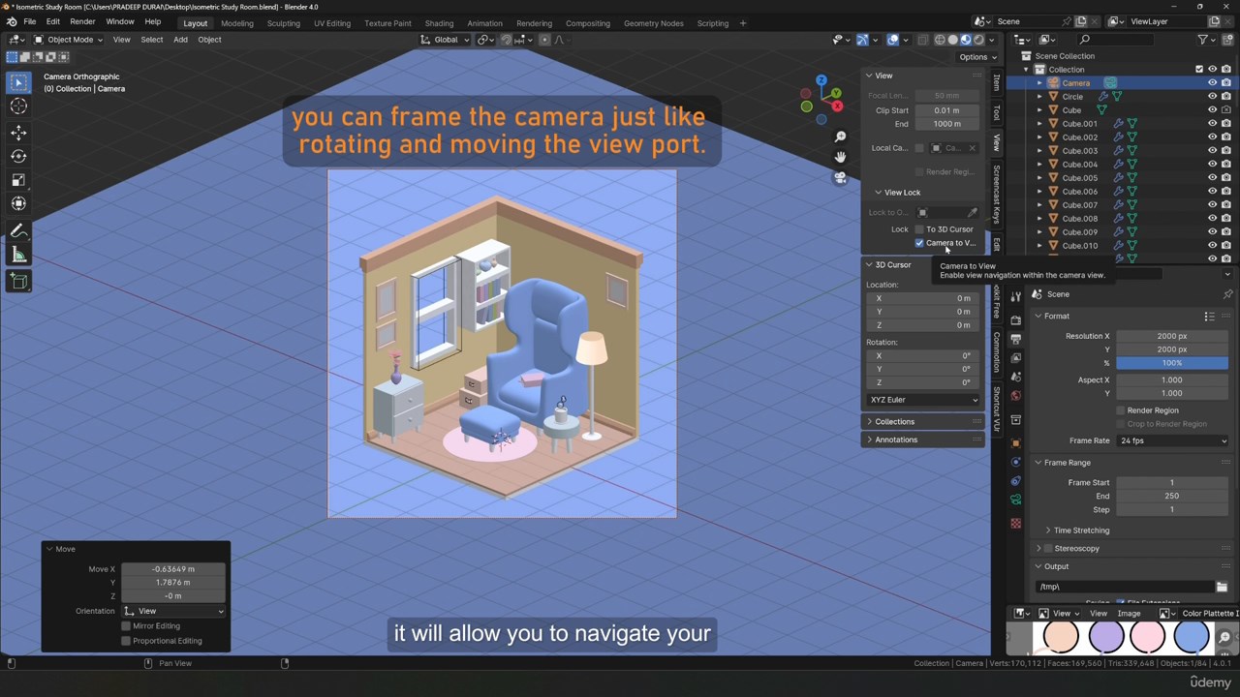Open the Object properties tab icon

click(x=1015, y=442)
